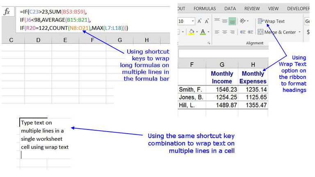This screenshot has width=315, height=177.
Task: Open the Orientation dropdown arrow
Action: point(248,21)
